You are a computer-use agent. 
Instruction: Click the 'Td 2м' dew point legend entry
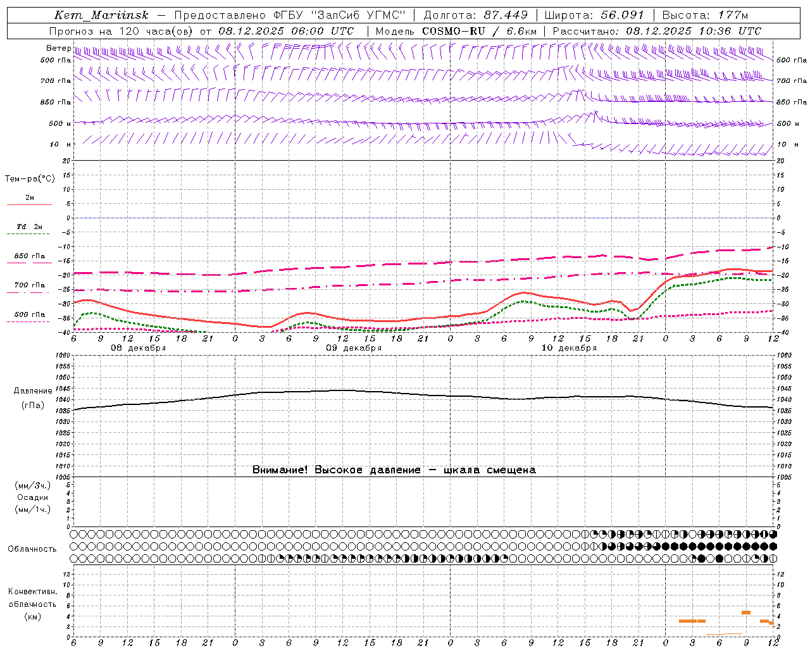29,227
